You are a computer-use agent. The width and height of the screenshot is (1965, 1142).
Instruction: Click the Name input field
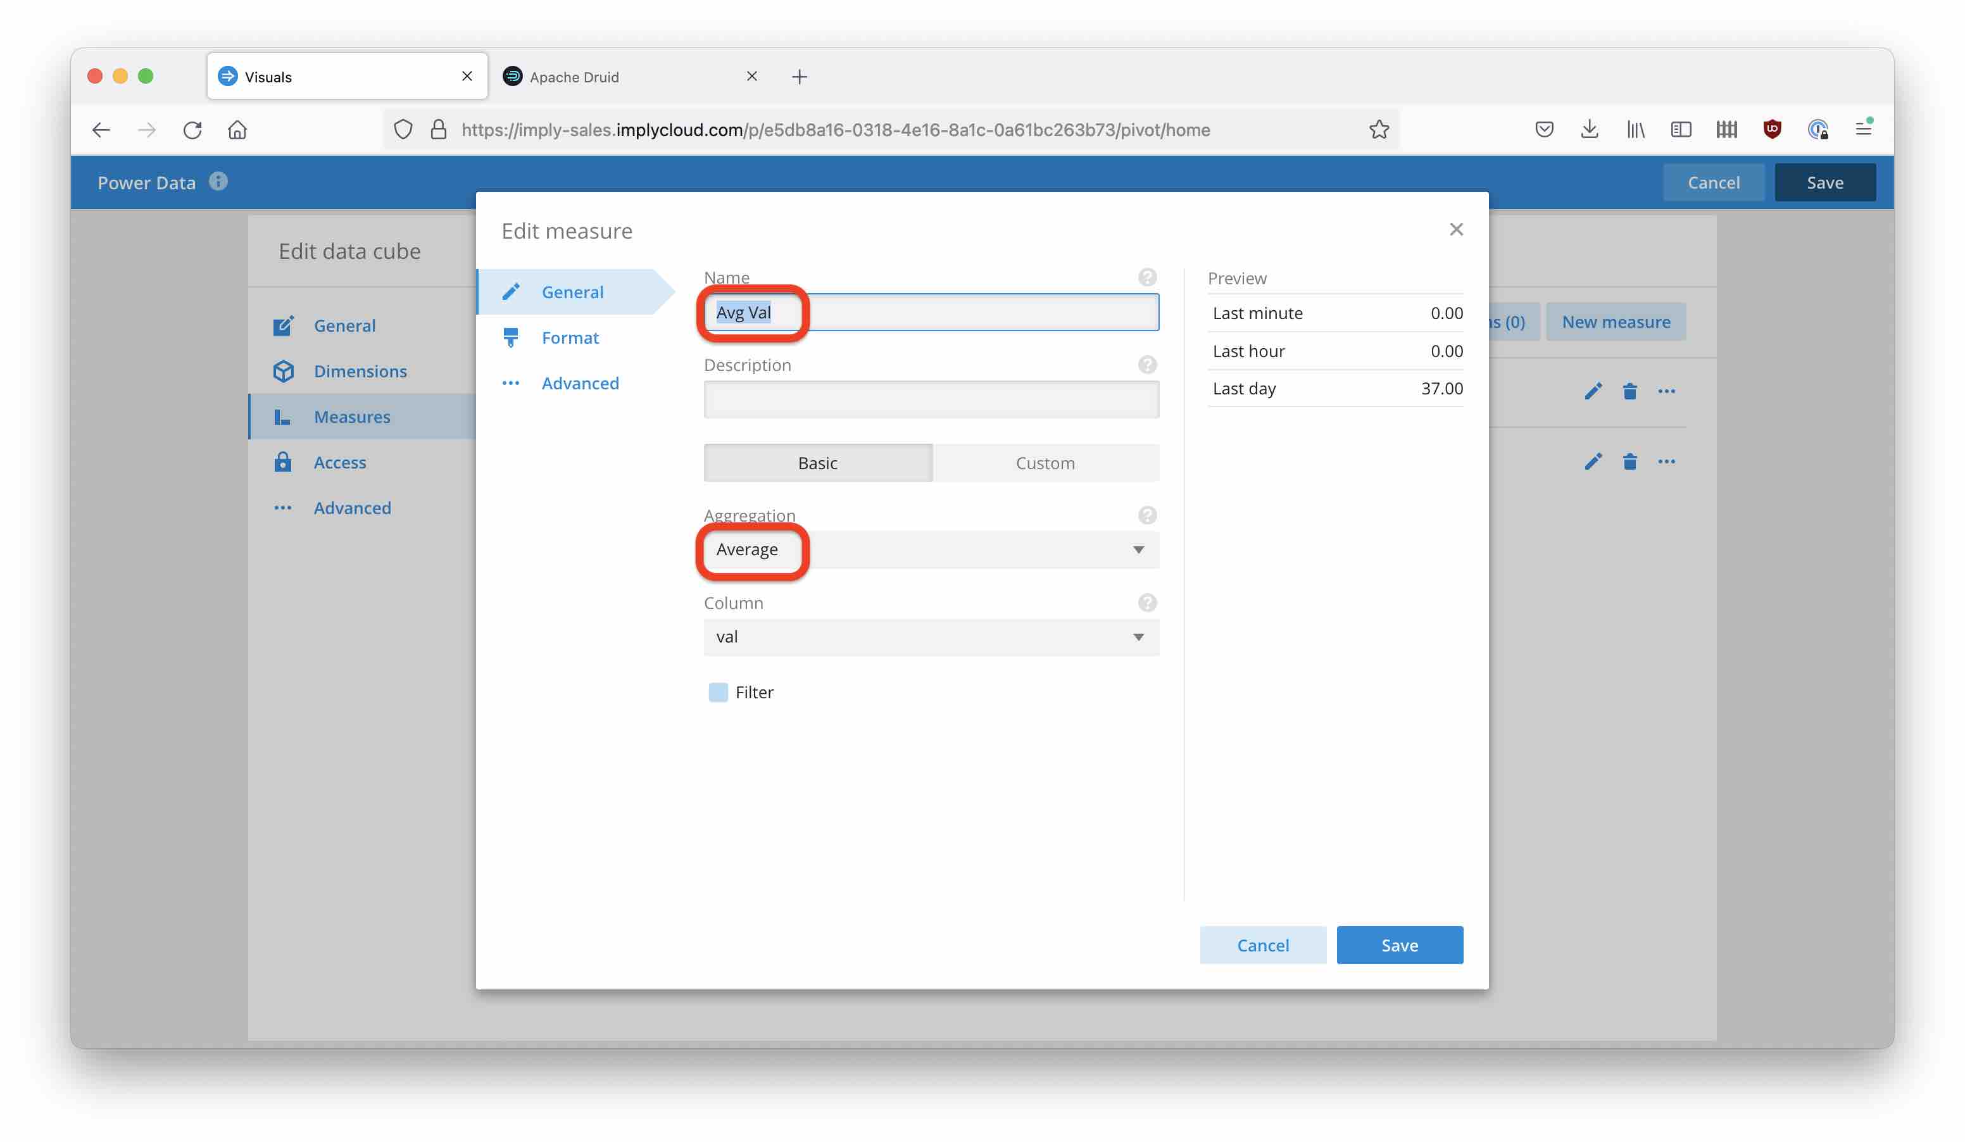pos(932,311)
